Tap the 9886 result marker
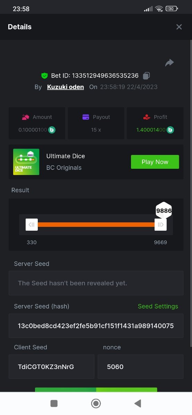The height and width of the screenshot is (415, 192). point(164,210)
